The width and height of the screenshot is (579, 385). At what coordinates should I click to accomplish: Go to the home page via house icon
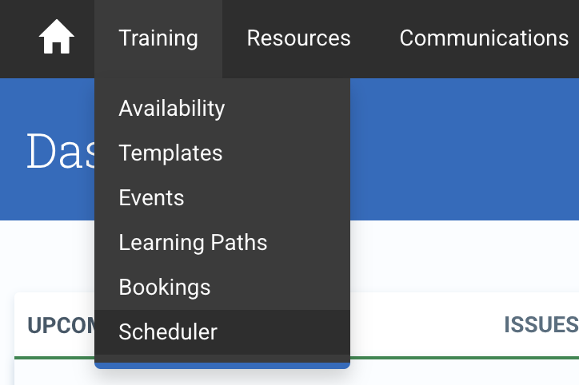pos(57,37)
